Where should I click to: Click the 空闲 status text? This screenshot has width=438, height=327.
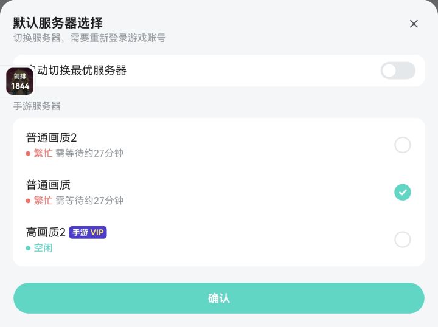(x=43, y=248)
